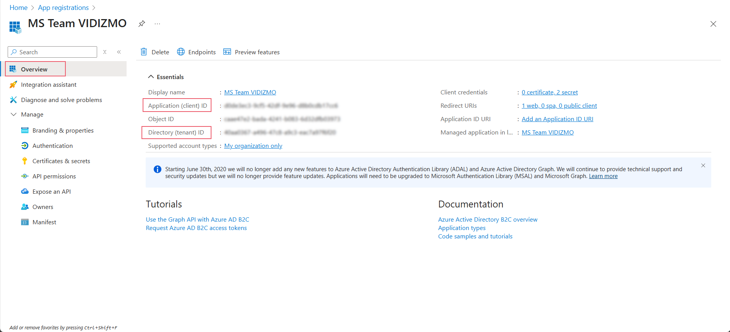This screenshot has height=332, width=730.
Task: Navigate to App registrations breadcrumb
Action: (x=63, y=8)
